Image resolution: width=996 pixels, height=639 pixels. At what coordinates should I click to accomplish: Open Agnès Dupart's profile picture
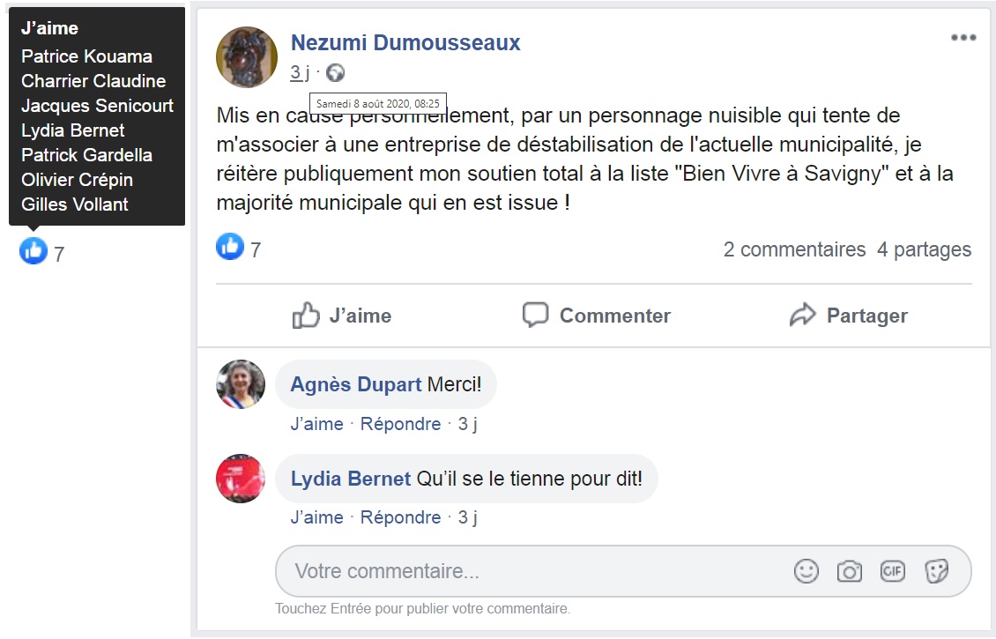pos(241,384)
